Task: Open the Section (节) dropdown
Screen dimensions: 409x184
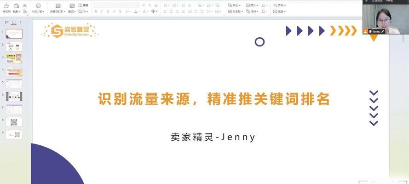Action: coord(83,11)
